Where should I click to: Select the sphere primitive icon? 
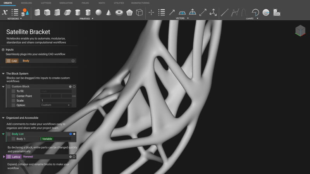(98, 13)
